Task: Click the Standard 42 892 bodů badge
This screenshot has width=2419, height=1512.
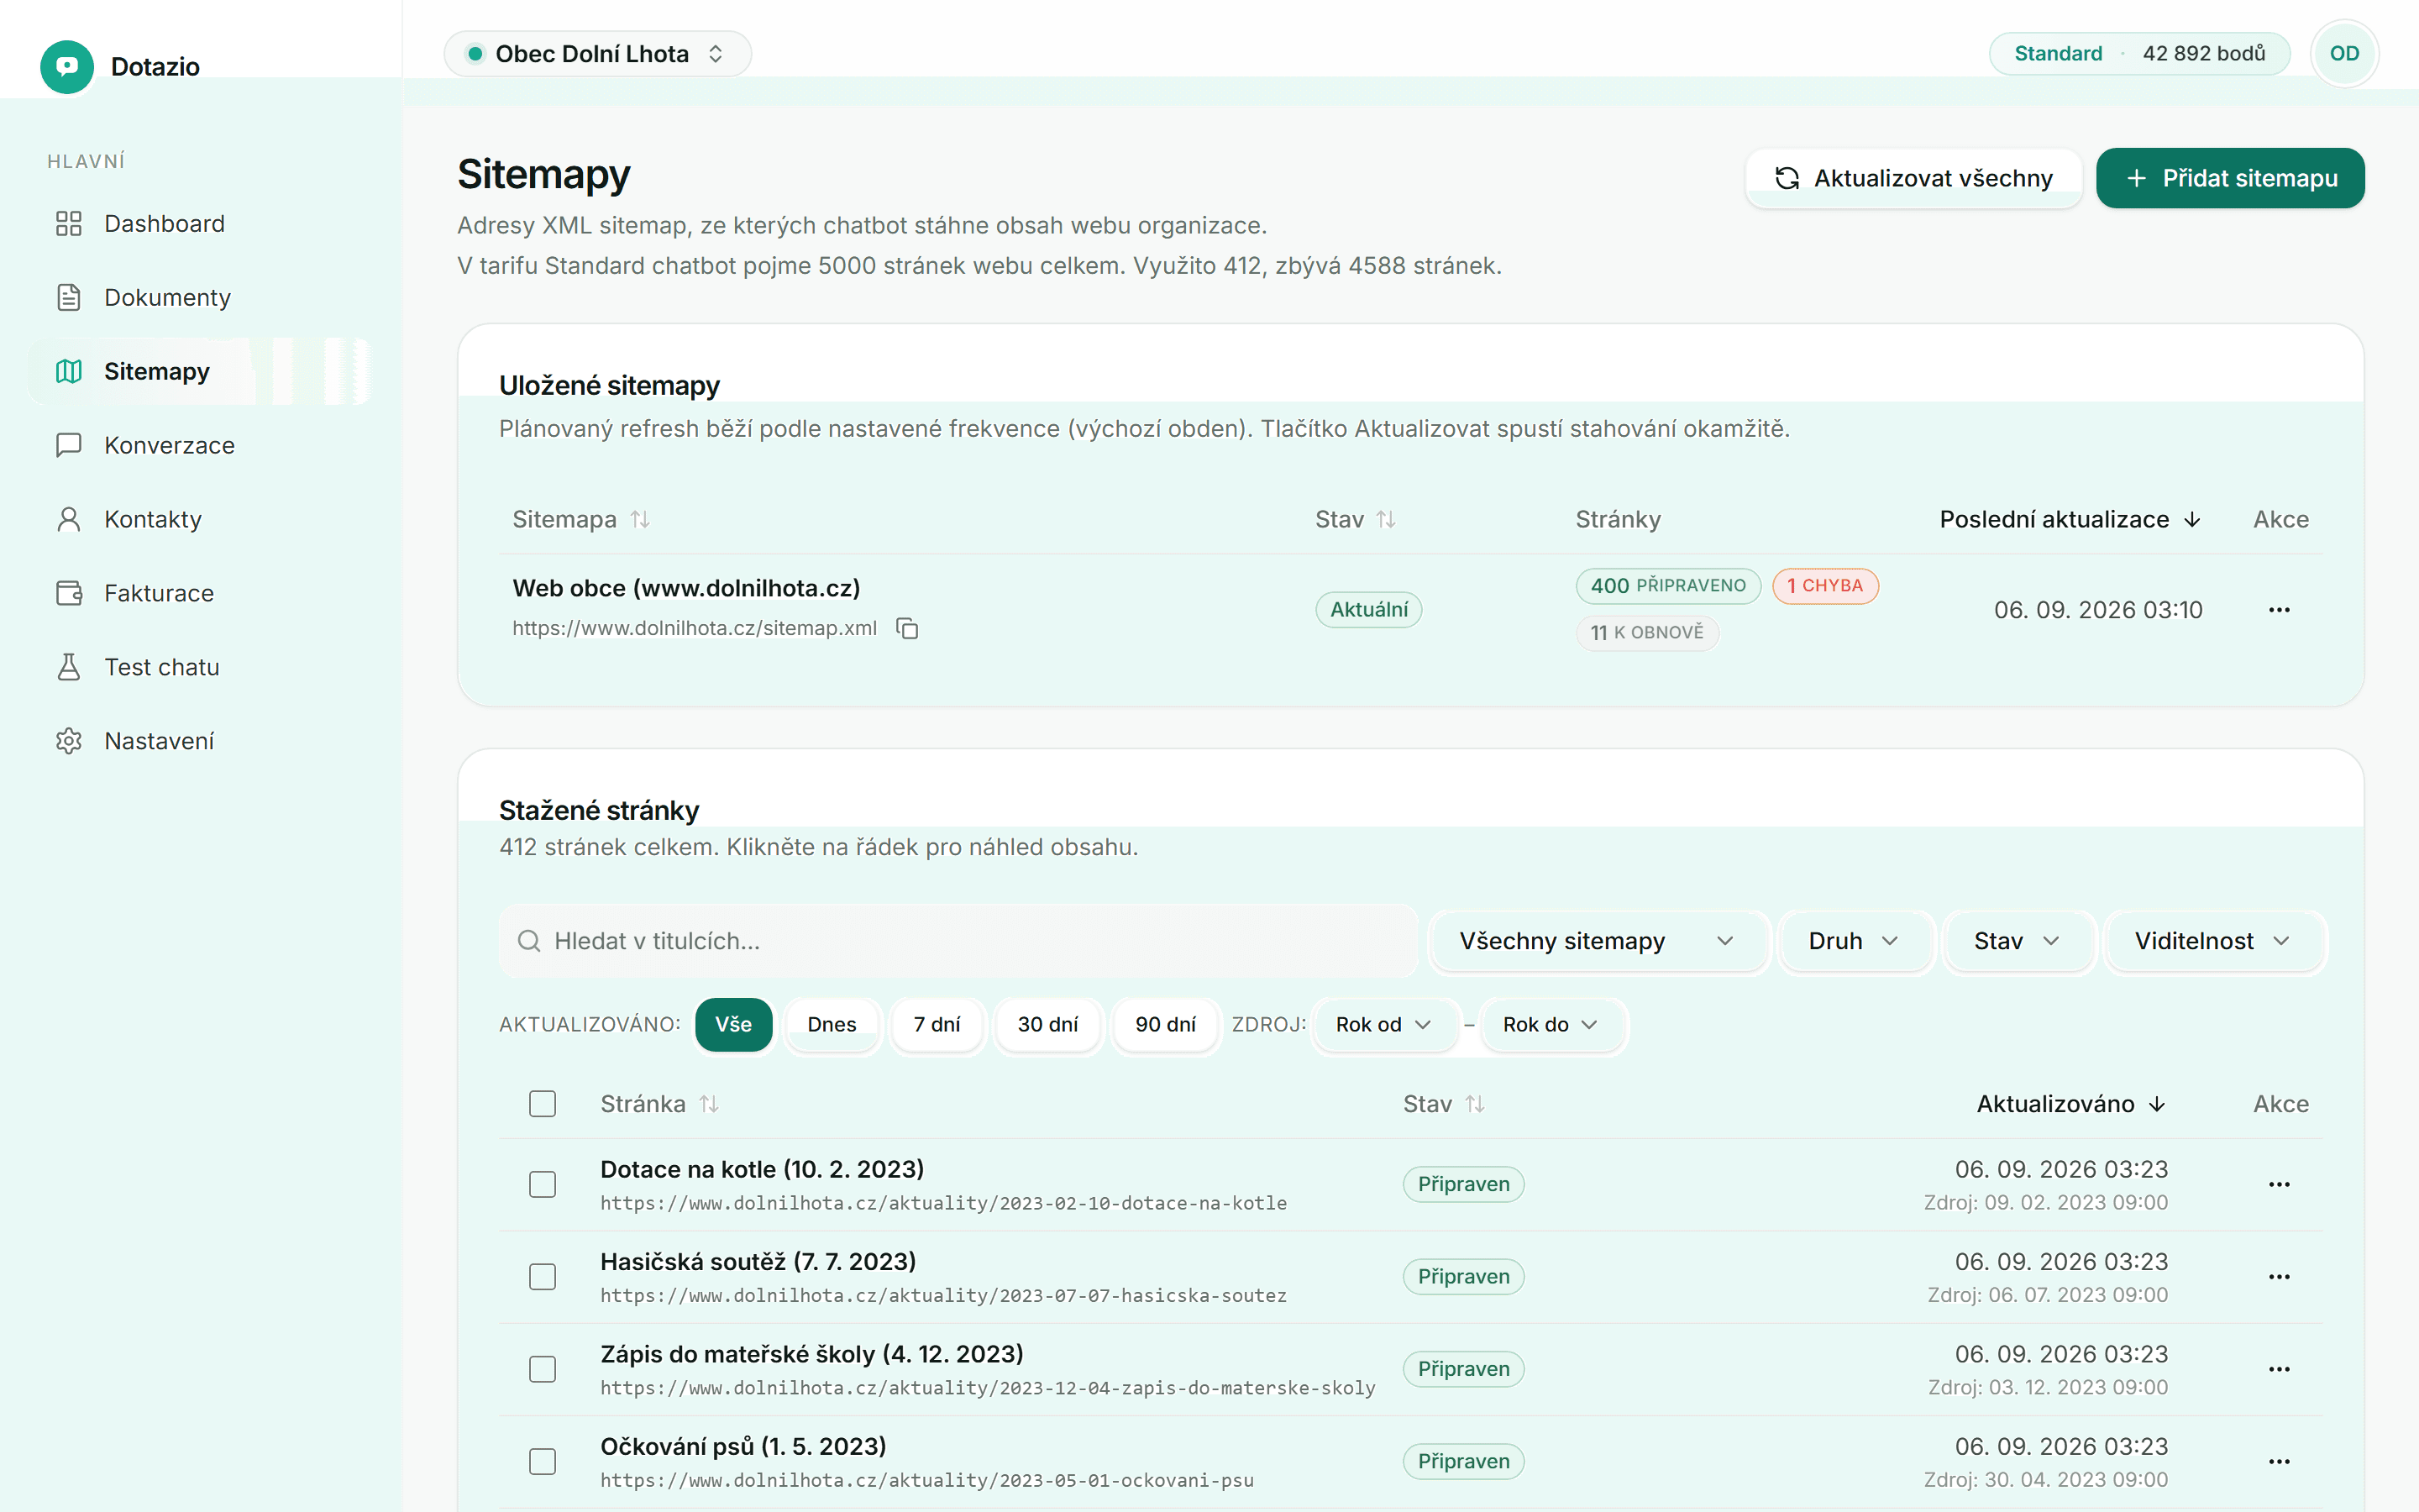Action: click(x=2139, y=54)
